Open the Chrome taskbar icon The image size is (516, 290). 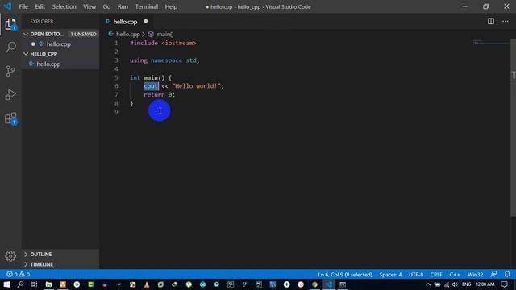click(314, 284)
